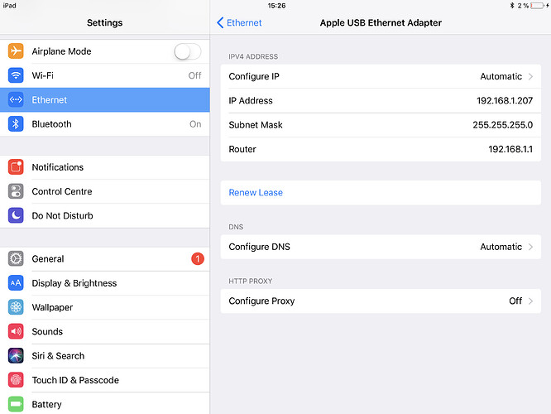The image size is (551, 414).
Task: Go back to Ethernet screen
Action: point(240,23)
